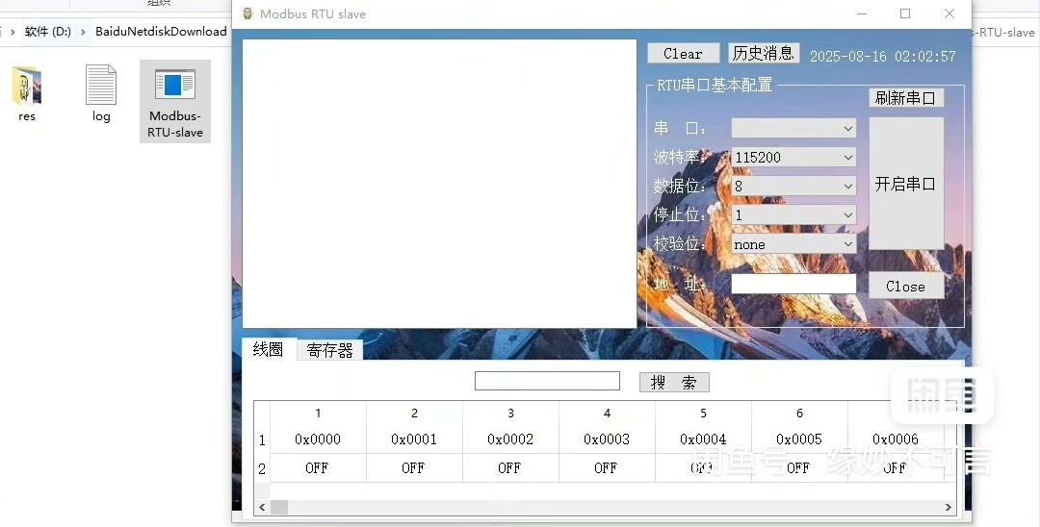Click the 搜索 search button
The height and width of the screenshot is (527, 1040).
coord(674,382)
